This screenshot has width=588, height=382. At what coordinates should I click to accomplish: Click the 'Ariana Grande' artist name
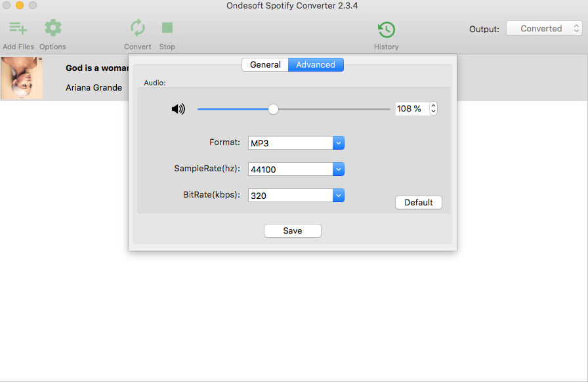(94, 87)
